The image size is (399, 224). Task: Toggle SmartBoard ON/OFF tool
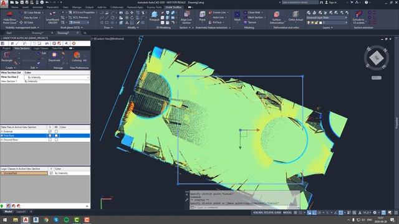(x=52, y=18)
